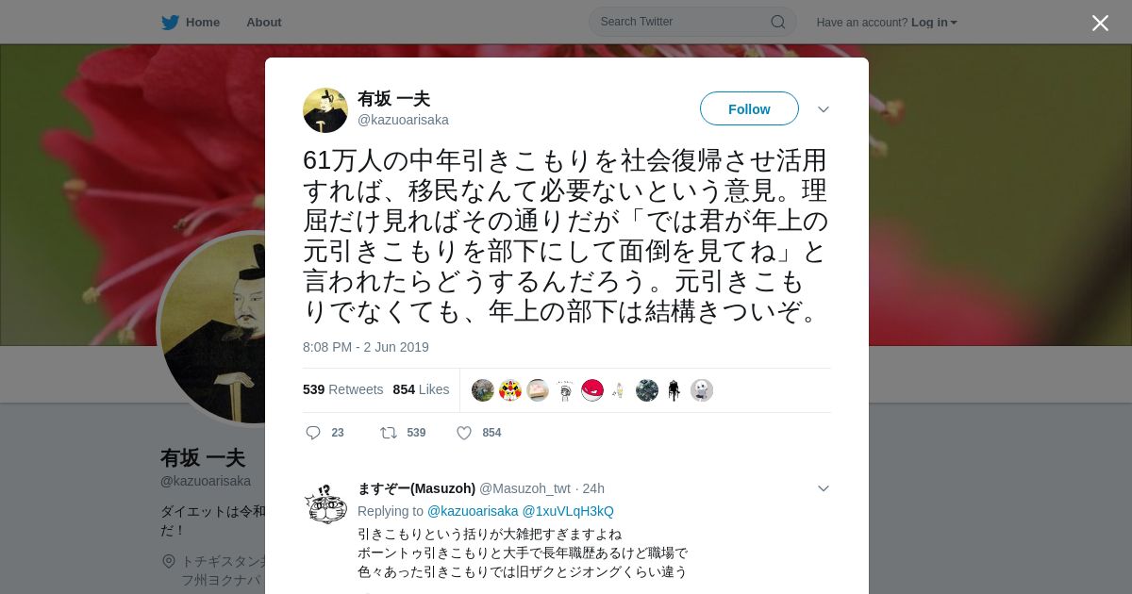Expand the options chevron on Masuzoh's reply
This screenshot has width=1132, height=594.
coord(824,488)
